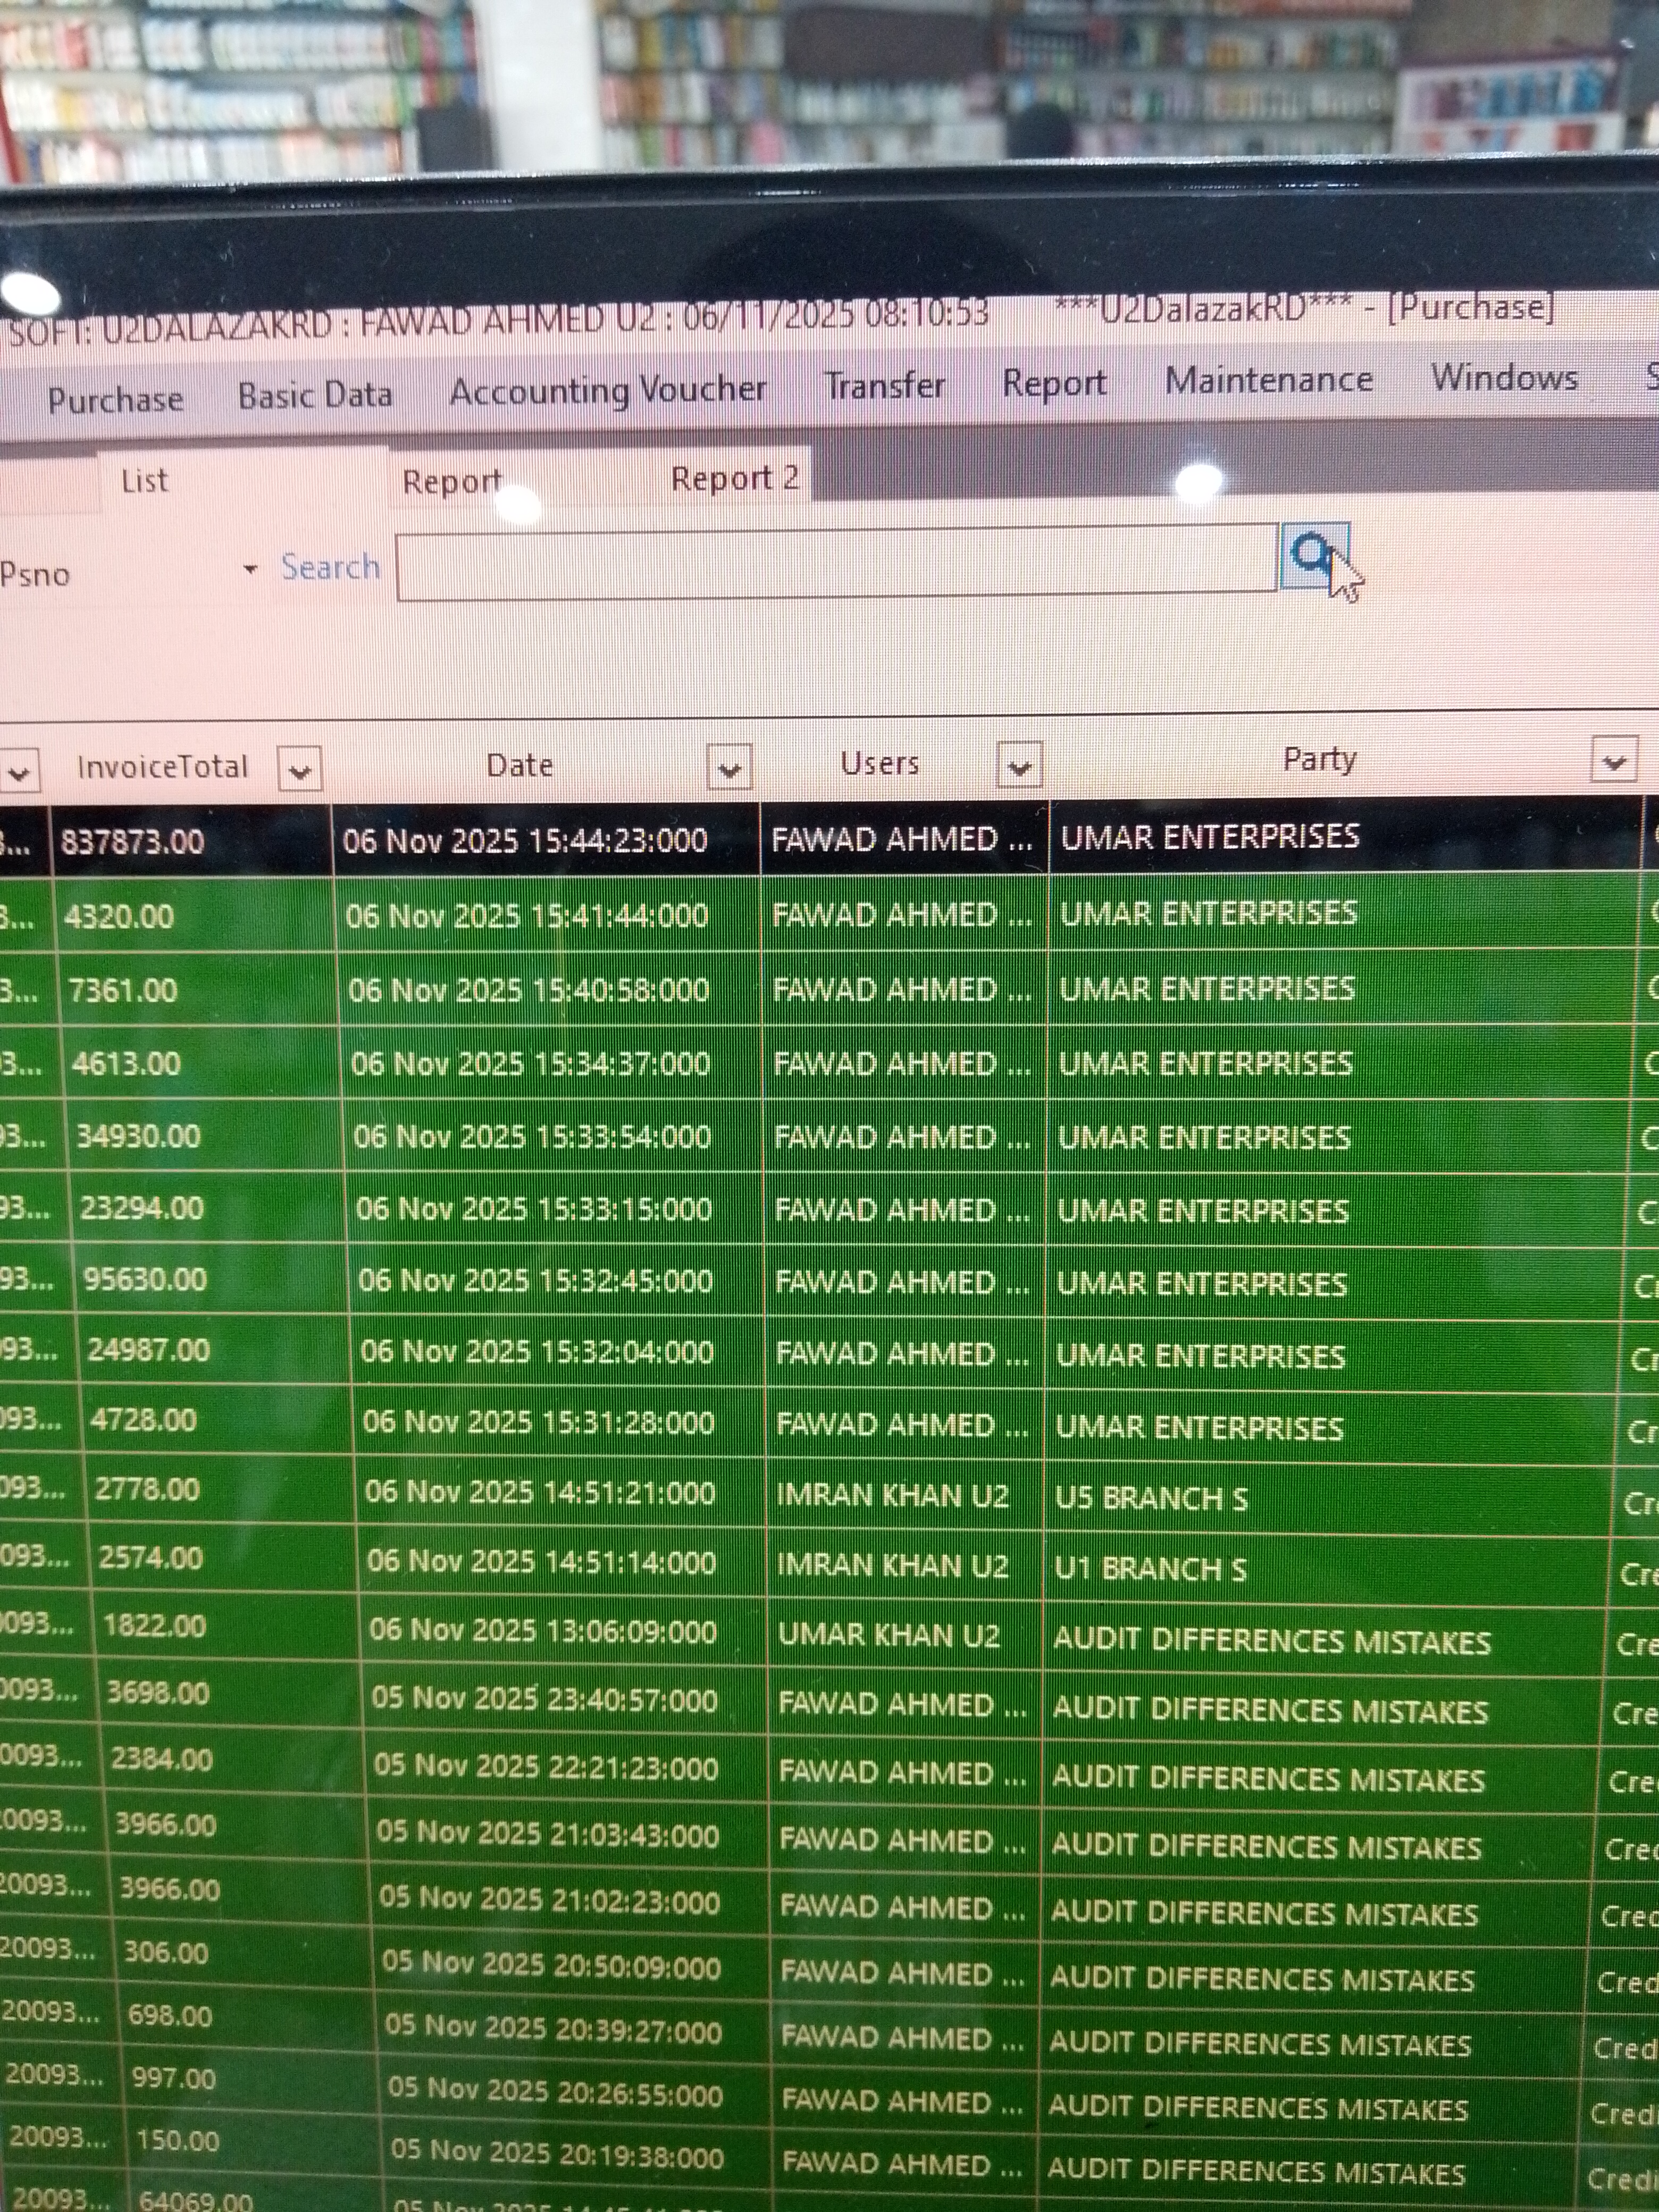Open the Basic Data menu
Viewport: 1659px width, 2212px height.
(315, 396)
